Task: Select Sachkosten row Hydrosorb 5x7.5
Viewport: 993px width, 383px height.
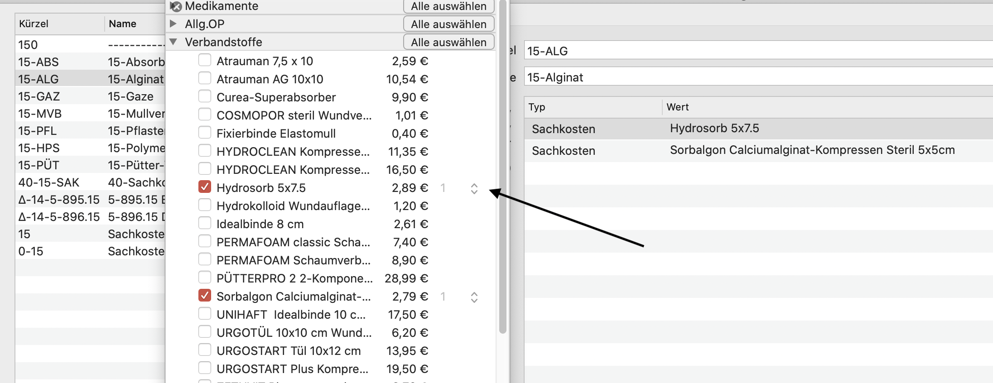Action: click(759, 129)
